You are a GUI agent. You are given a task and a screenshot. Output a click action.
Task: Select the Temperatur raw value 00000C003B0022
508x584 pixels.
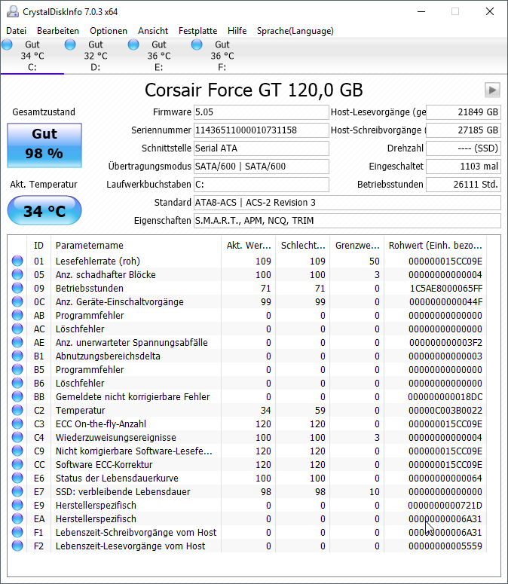pyautogui.click(x=445, y=411)
